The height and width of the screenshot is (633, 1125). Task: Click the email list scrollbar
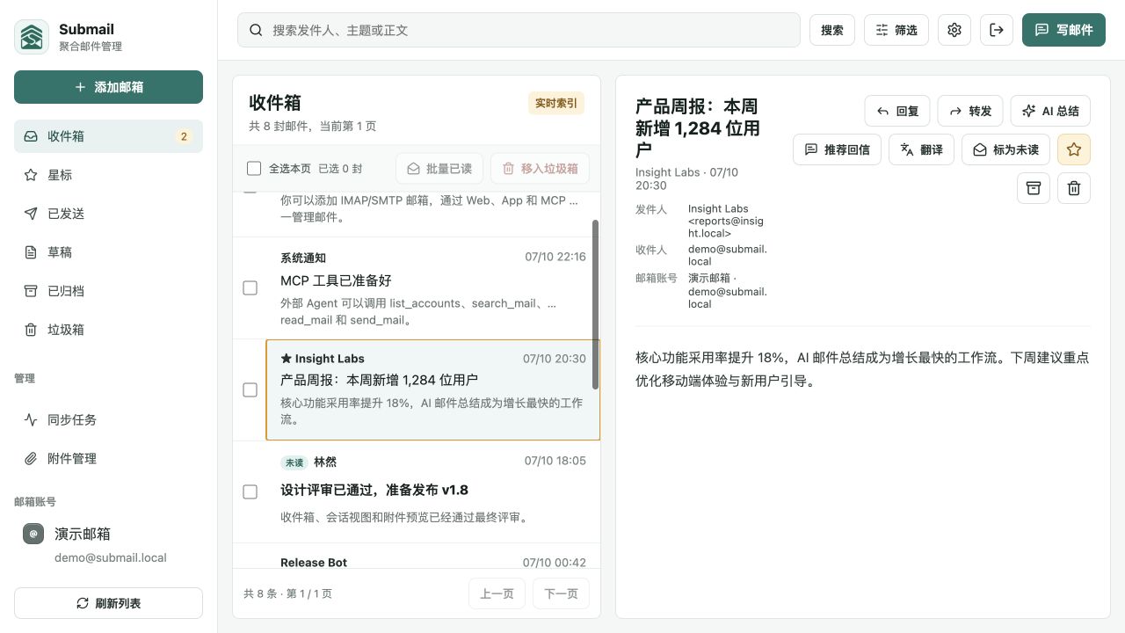pyautogui.click(x=596, y=304)
